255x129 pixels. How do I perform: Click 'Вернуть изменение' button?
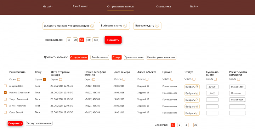pyautogui.click(x=39, y=123)
